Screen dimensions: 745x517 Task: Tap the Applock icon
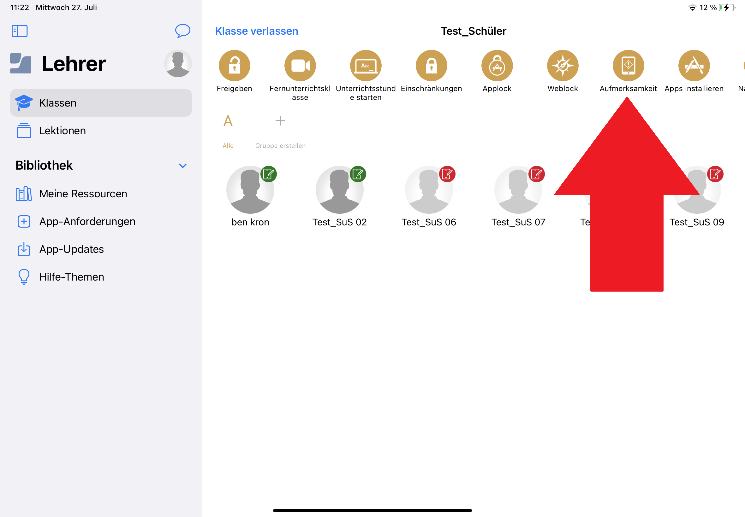click(497, 66)
